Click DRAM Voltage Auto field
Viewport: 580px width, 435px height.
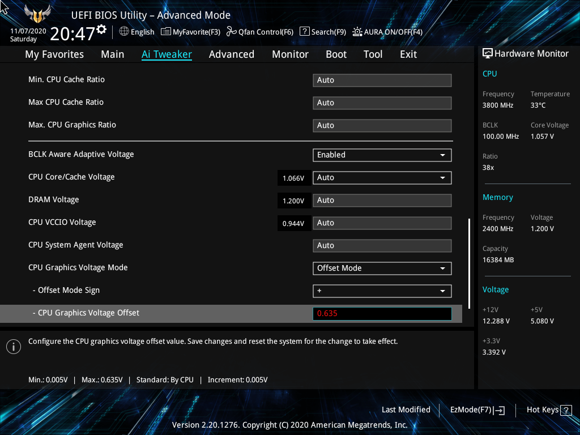click(x=382, y=200)
